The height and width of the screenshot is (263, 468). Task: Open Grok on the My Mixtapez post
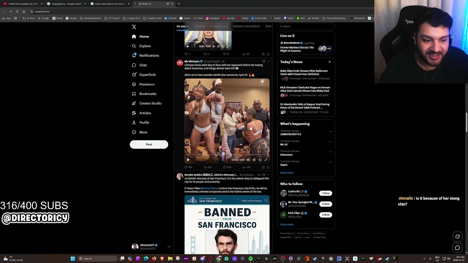coord(264,61)
